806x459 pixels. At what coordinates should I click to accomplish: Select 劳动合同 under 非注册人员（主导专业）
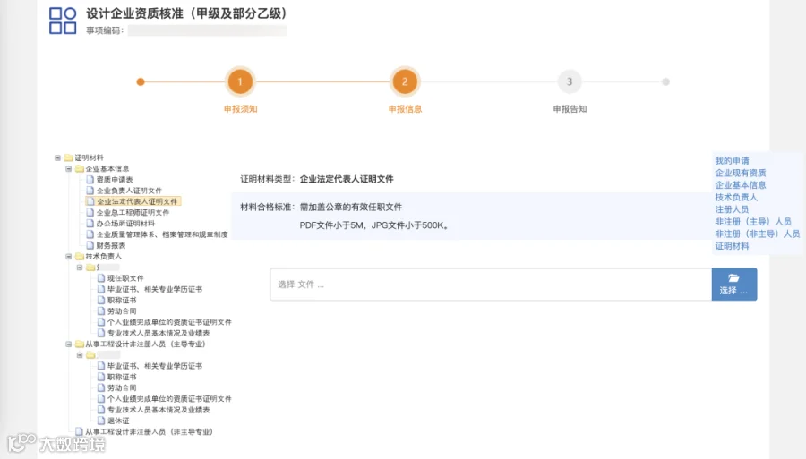(122, 387)
